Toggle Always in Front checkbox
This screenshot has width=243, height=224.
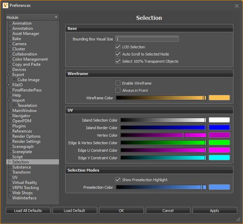point(118,91)
